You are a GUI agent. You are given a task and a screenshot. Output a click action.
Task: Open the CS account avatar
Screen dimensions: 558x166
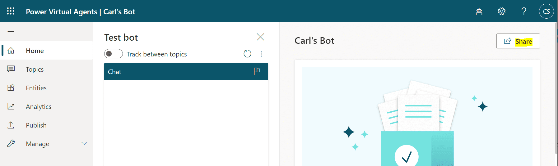point(546,11)
